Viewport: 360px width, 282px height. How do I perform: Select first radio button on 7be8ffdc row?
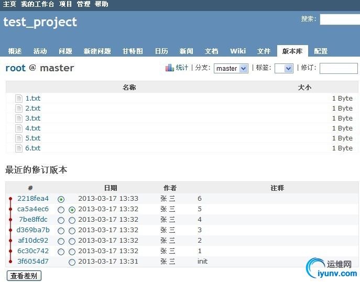[61, 221]
